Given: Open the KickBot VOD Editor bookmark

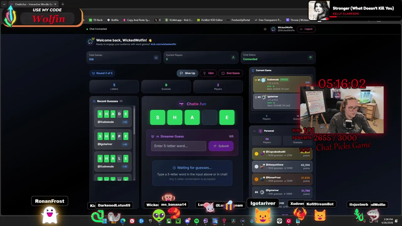Looking at the screenshot, I should 210,20.
